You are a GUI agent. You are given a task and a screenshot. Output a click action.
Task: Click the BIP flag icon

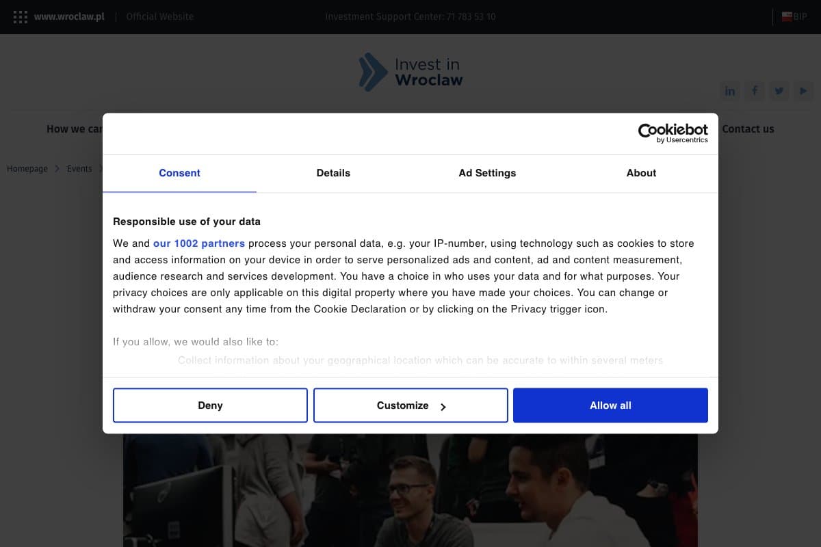click(x=787, y=16)
